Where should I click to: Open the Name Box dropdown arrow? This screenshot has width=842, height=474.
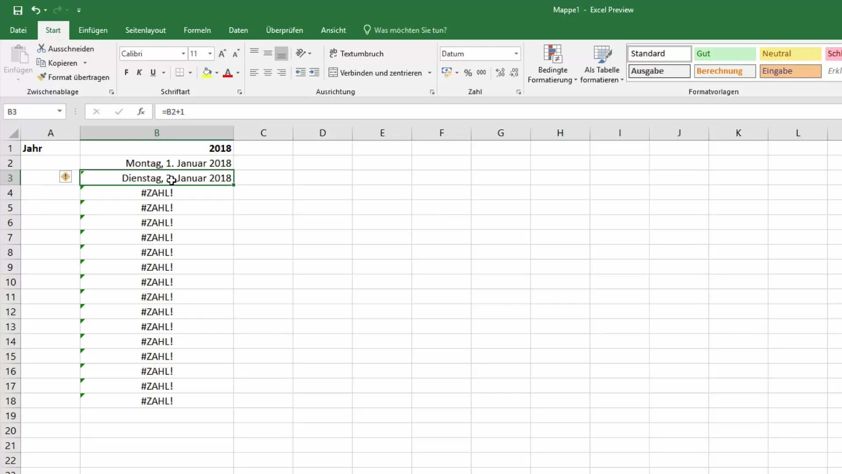(59, 111)
